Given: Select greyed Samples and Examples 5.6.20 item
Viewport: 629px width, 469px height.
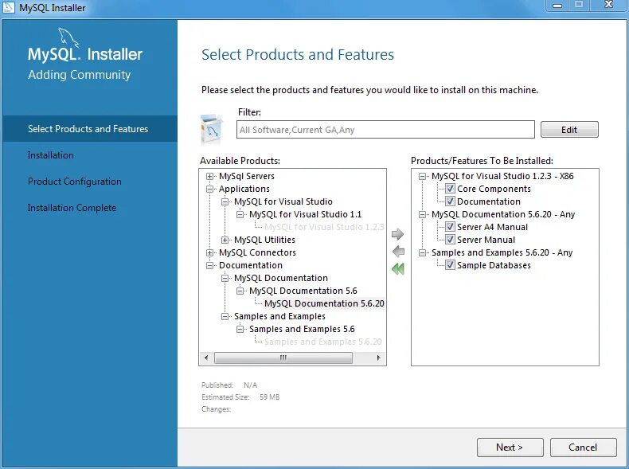Looking at the screenshot, I should pos(323,342).
